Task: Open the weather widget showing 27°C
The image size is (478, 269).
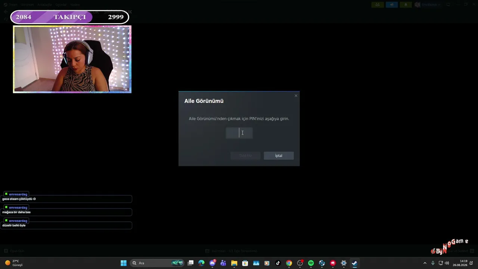Action: [14, 263]
